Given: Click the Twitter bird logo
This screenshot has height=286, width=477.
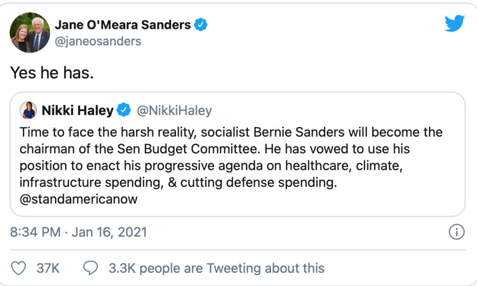Looking at the screenshot, I should click(x=454, y=23).
